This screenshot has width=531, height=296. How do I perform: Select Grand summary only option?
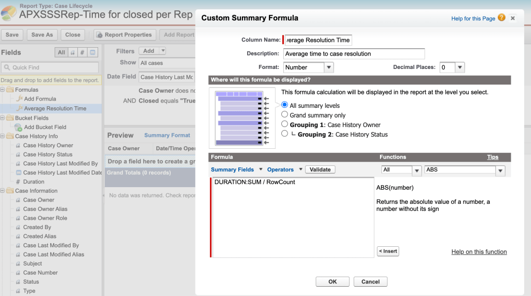tap(284, 115)
